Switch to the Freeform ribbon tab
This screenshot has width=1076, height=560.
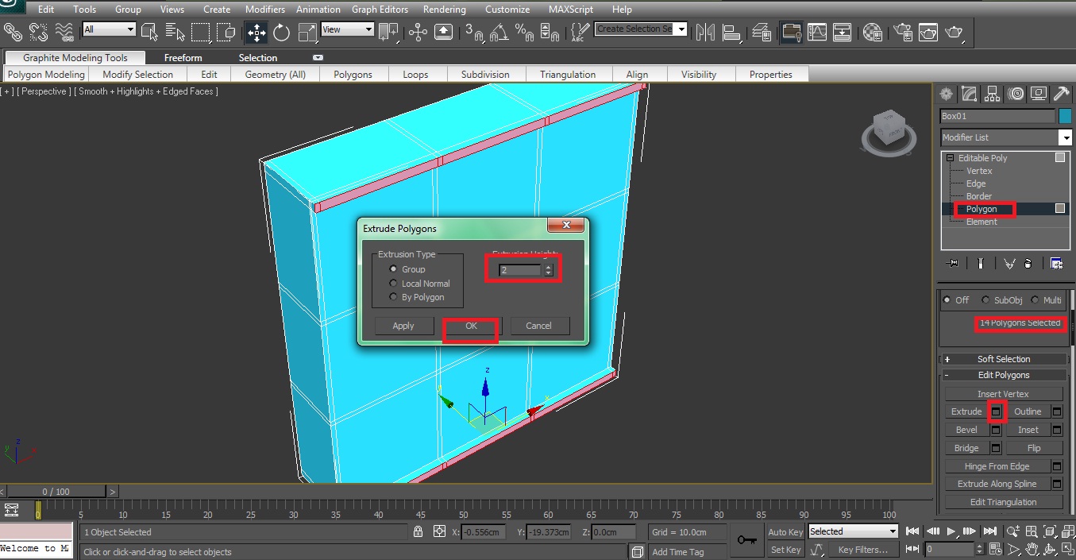(x=183, y=57)
